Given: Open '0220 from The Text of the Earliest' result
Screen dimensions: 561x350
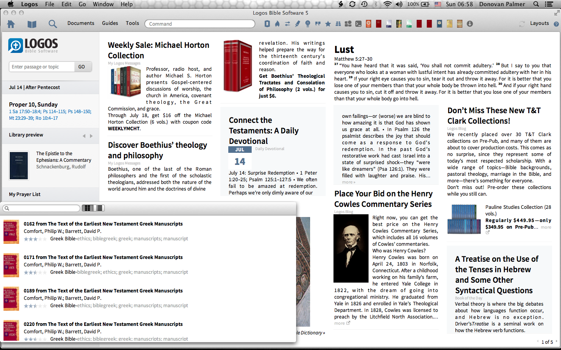Looking at the screenshot, I should 103,324.
